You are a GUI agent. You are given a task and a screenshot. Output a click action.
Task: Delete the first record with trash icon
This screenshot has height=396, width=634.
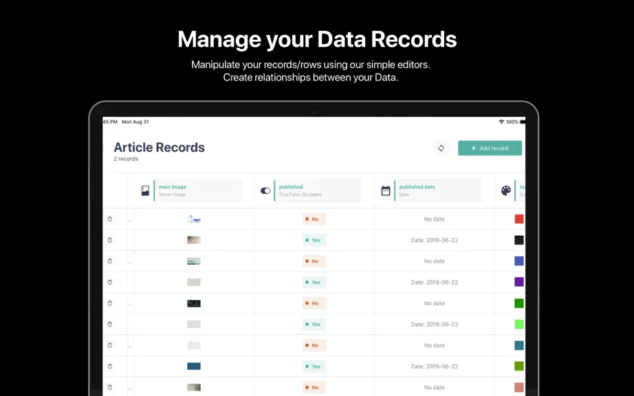pyautogui.click(x=110, y=219)
